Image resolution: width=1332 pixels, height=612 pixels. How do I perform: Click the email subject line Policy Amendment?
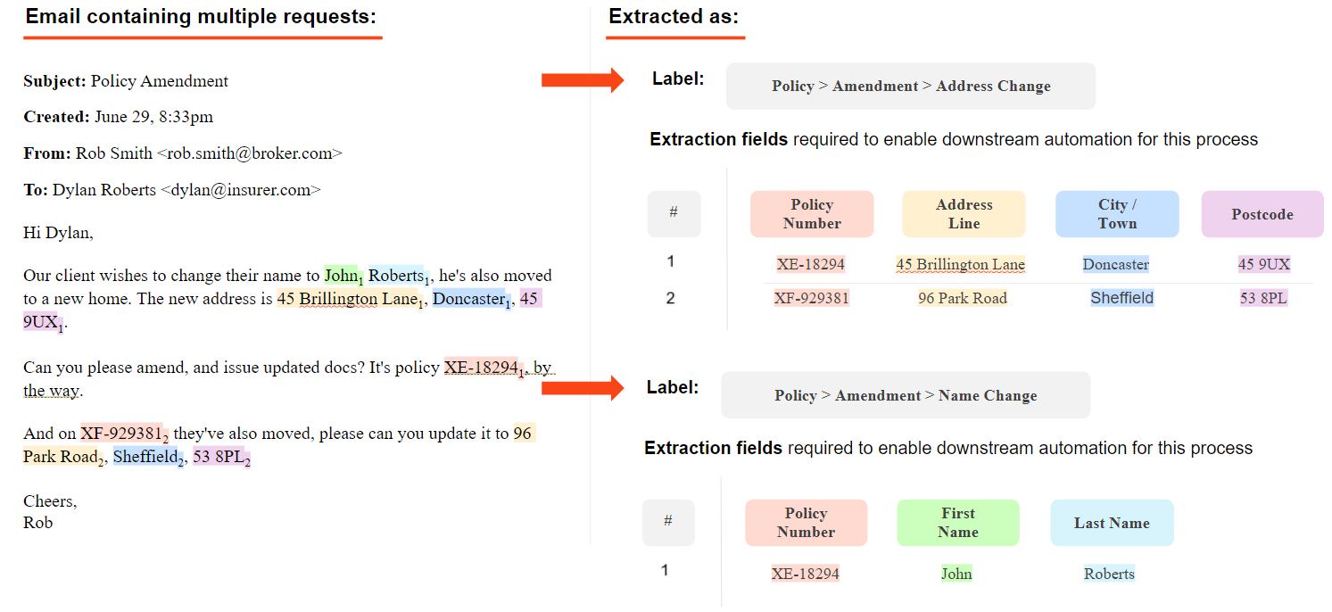pos(160,81)
